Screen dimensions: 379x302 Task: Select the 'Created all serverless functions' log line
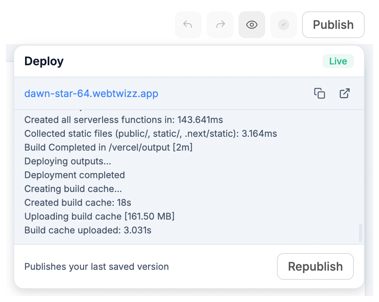[123, 120]
